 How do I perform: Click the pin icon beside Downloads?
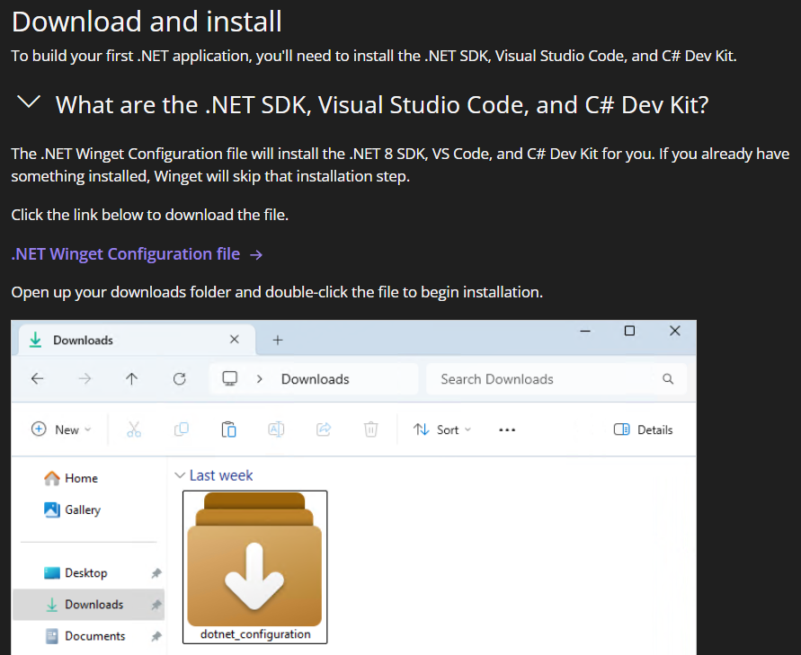[156, 605]
